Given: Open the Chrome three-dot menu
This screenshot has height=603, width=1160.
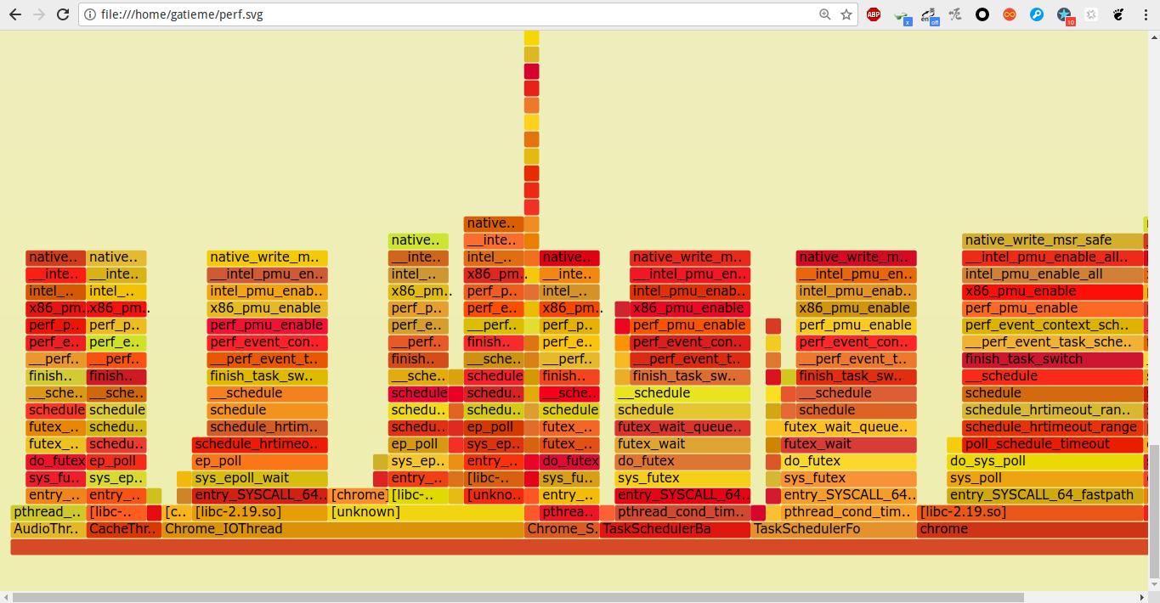Looking at the screenshot, I should [x=1145, y=14].
